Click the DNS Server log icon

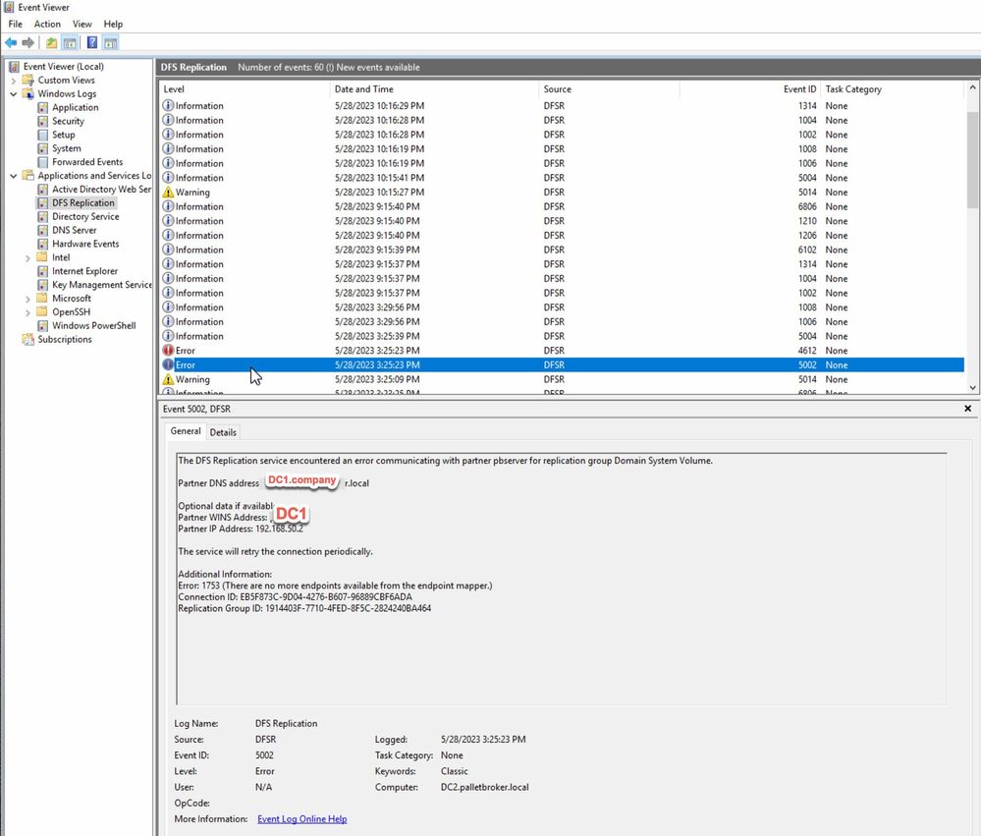(x=42, y=230)
